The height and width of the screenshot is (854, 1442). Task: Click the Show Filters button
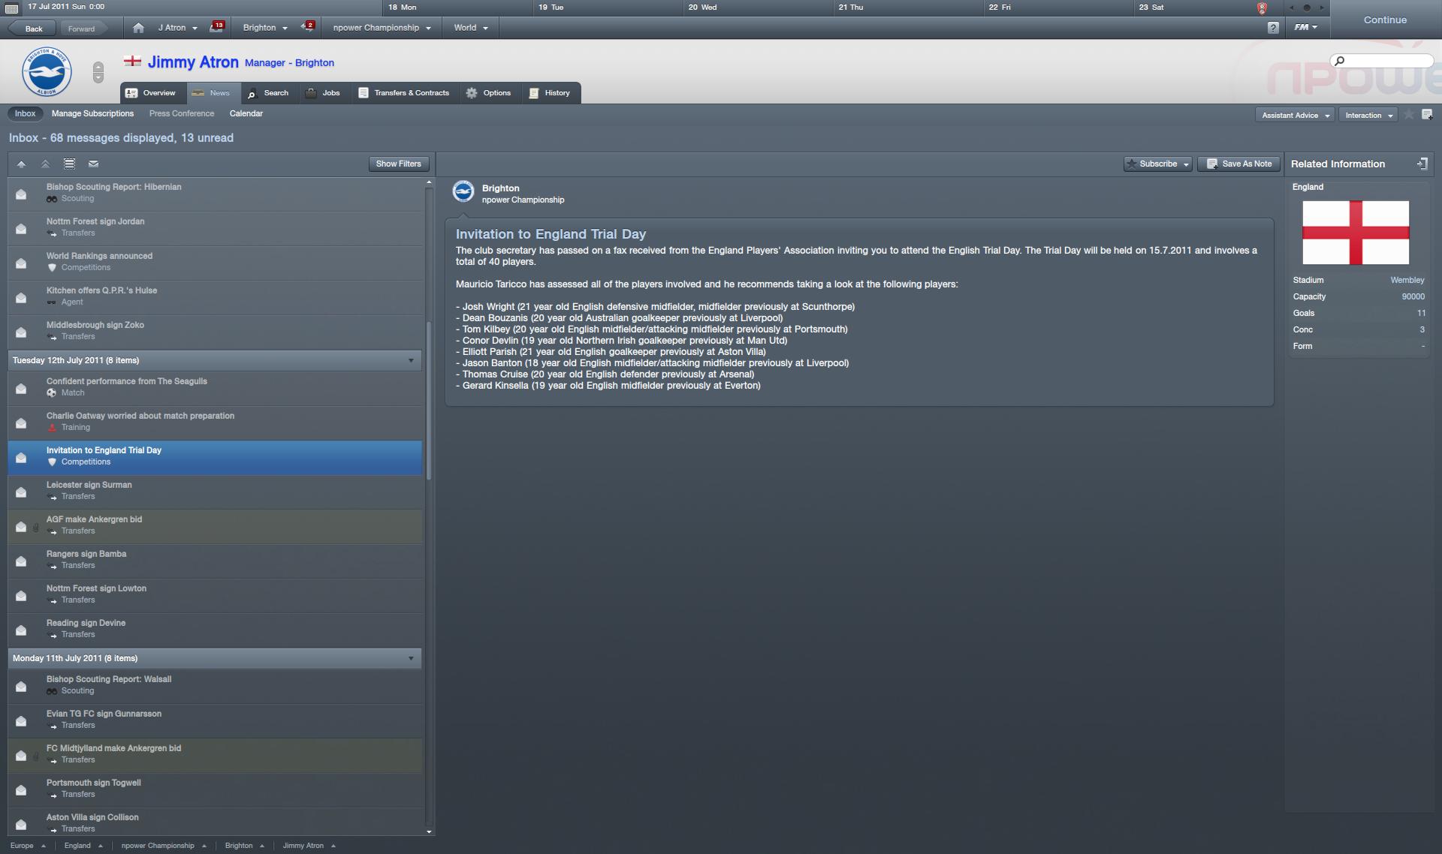click(398, 164)
